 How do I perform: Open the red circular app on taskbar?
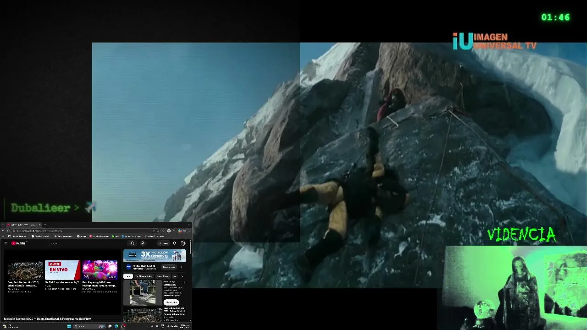pyautogui.click(x=122, y=326)
